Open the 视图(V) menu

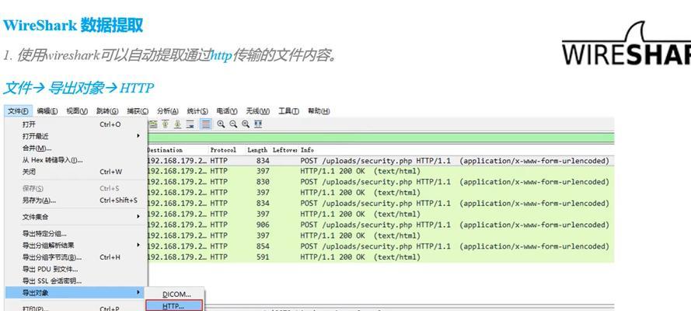tap(77, 111)
